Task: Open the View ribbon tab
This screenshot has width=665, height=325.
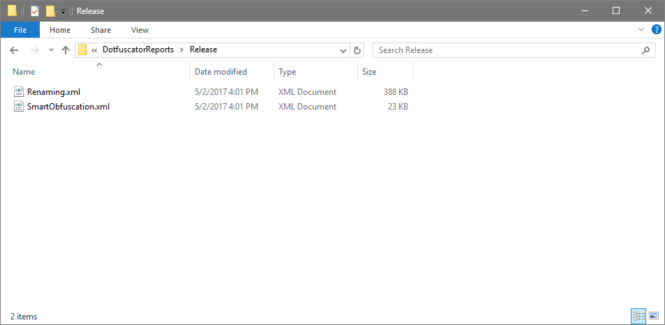Action: pyautogui.click(x=140, y=30)
